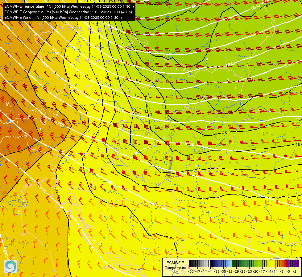Select the ECMWF-E Temperature (°C) header line
Image resolution: width=302 pixels, height=277 pixels.
tap(69, 6)
